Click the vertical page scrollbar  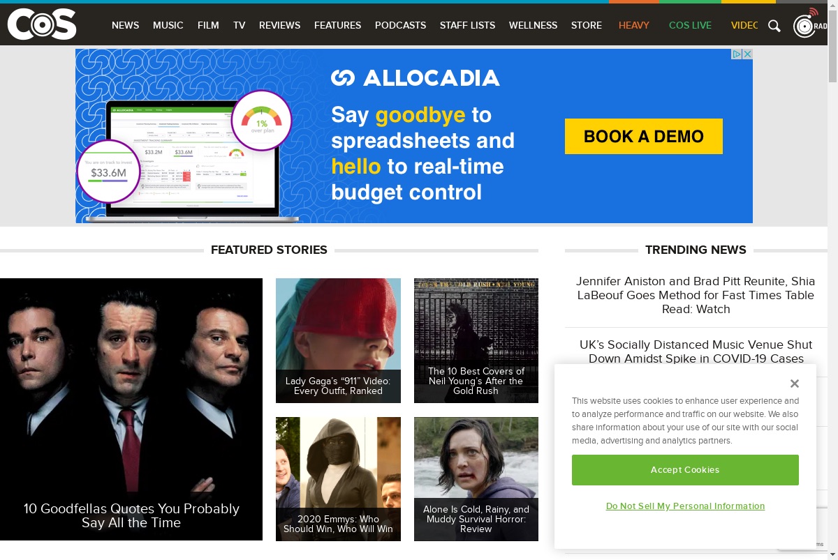832,280
